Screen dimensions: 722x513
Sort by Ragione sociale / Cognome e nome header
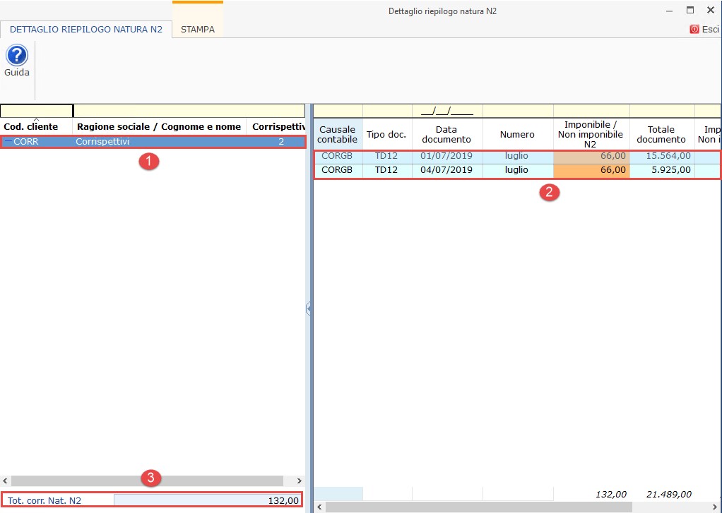tap(159, 126)
